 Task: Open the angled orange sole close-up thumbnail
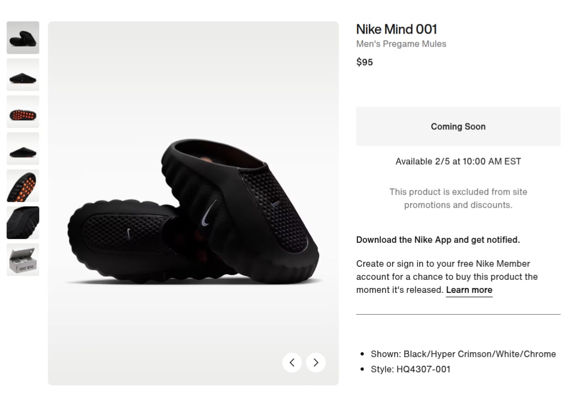point(23,185)
